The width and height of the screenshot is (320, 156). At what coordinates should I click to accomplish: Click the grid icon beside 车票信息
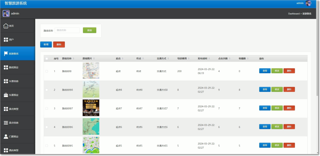pos(6,81)
